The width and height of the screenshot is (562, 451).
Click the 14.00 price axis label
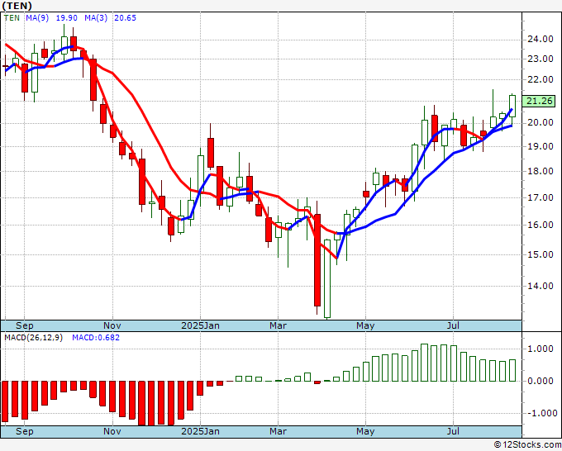[x=541, y=286]
